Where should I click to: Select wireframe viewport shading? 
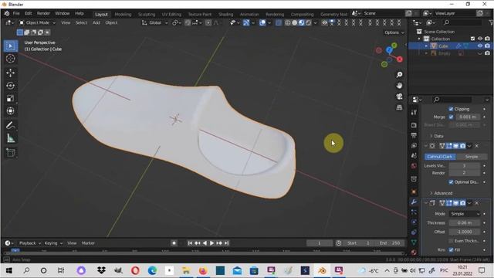click(288, 22)
